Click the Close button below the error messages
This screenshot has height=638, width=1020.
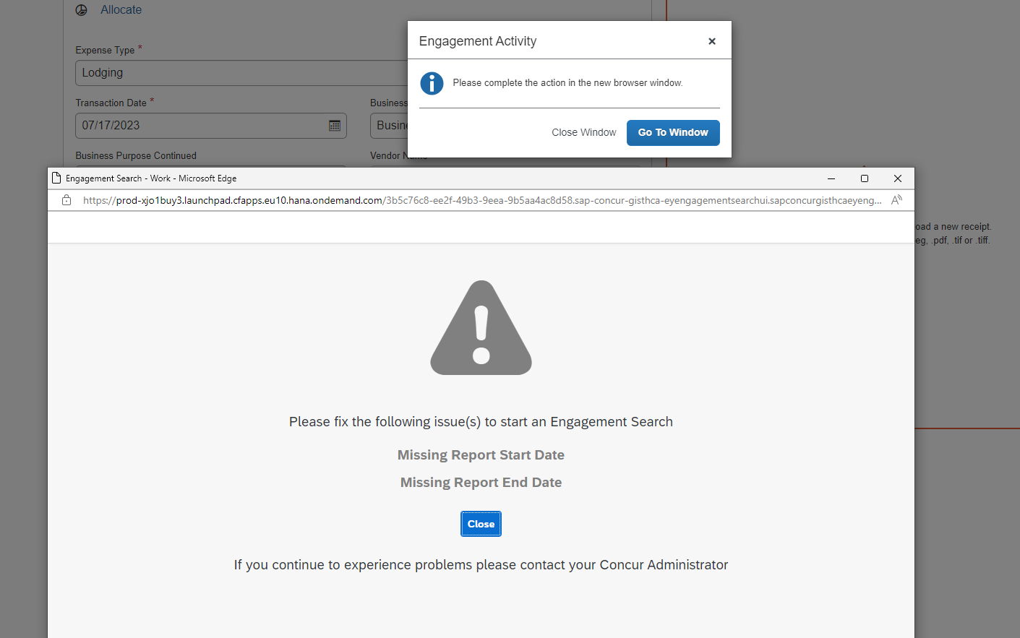click(481, 523)
